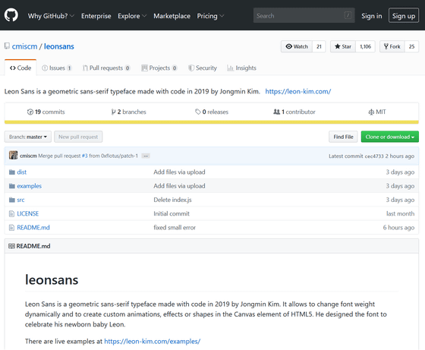Open the Sign up button
The image size is (425, 350).
(x=404, y=15)
